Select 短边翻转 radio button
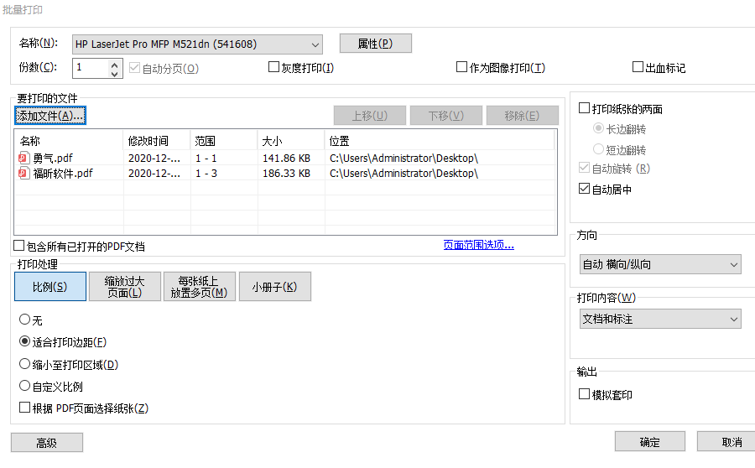Screen dimensions: 755x468 598,149
